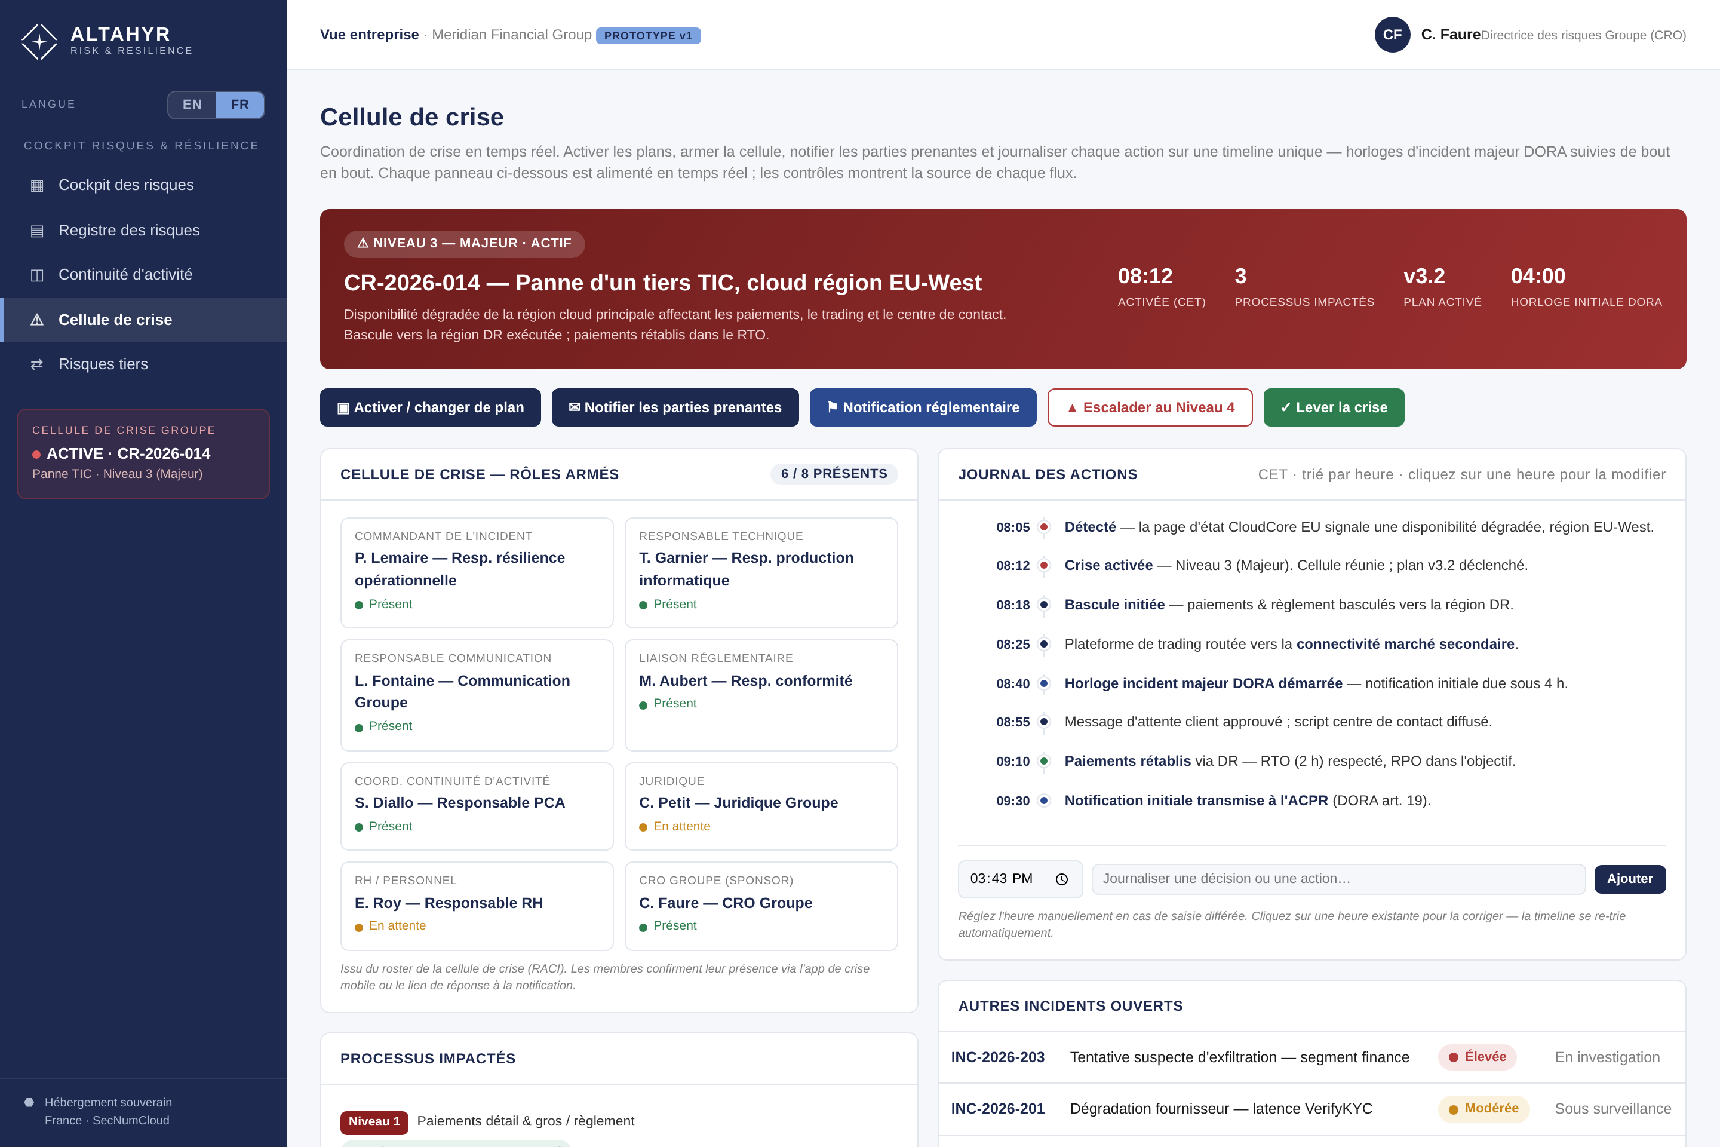Viewport: 1720px width, 1147px height.
Task: Click the Sous surveillance status
Action: tap(1612, 1109)
